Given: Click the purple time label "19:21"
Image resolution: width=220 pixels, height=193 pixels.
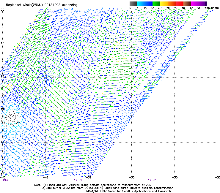Looking at the screenshot, I should pos(78,180).
